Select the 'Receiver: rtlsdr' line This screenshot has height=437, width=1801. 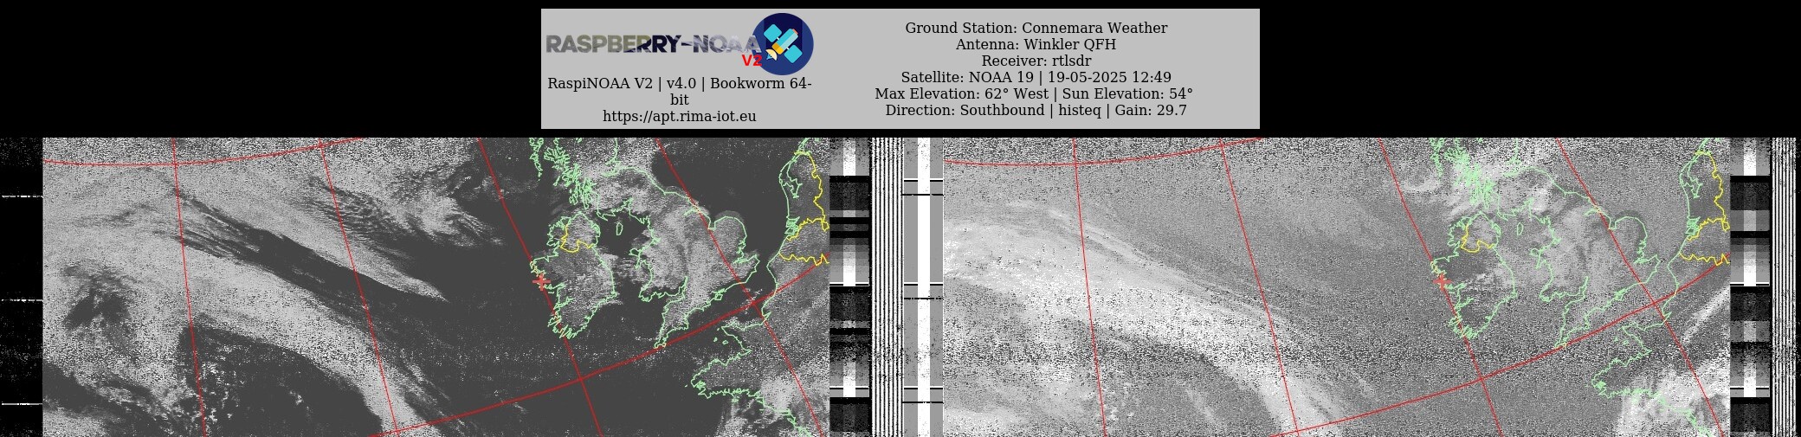pos(1036,61)
